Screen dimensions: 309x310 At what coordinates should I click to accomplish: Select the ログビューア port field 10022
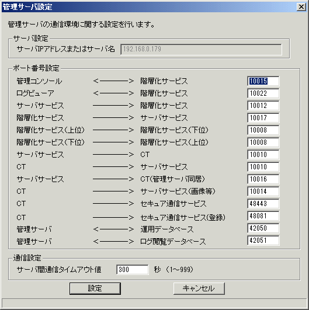point(263,93)
